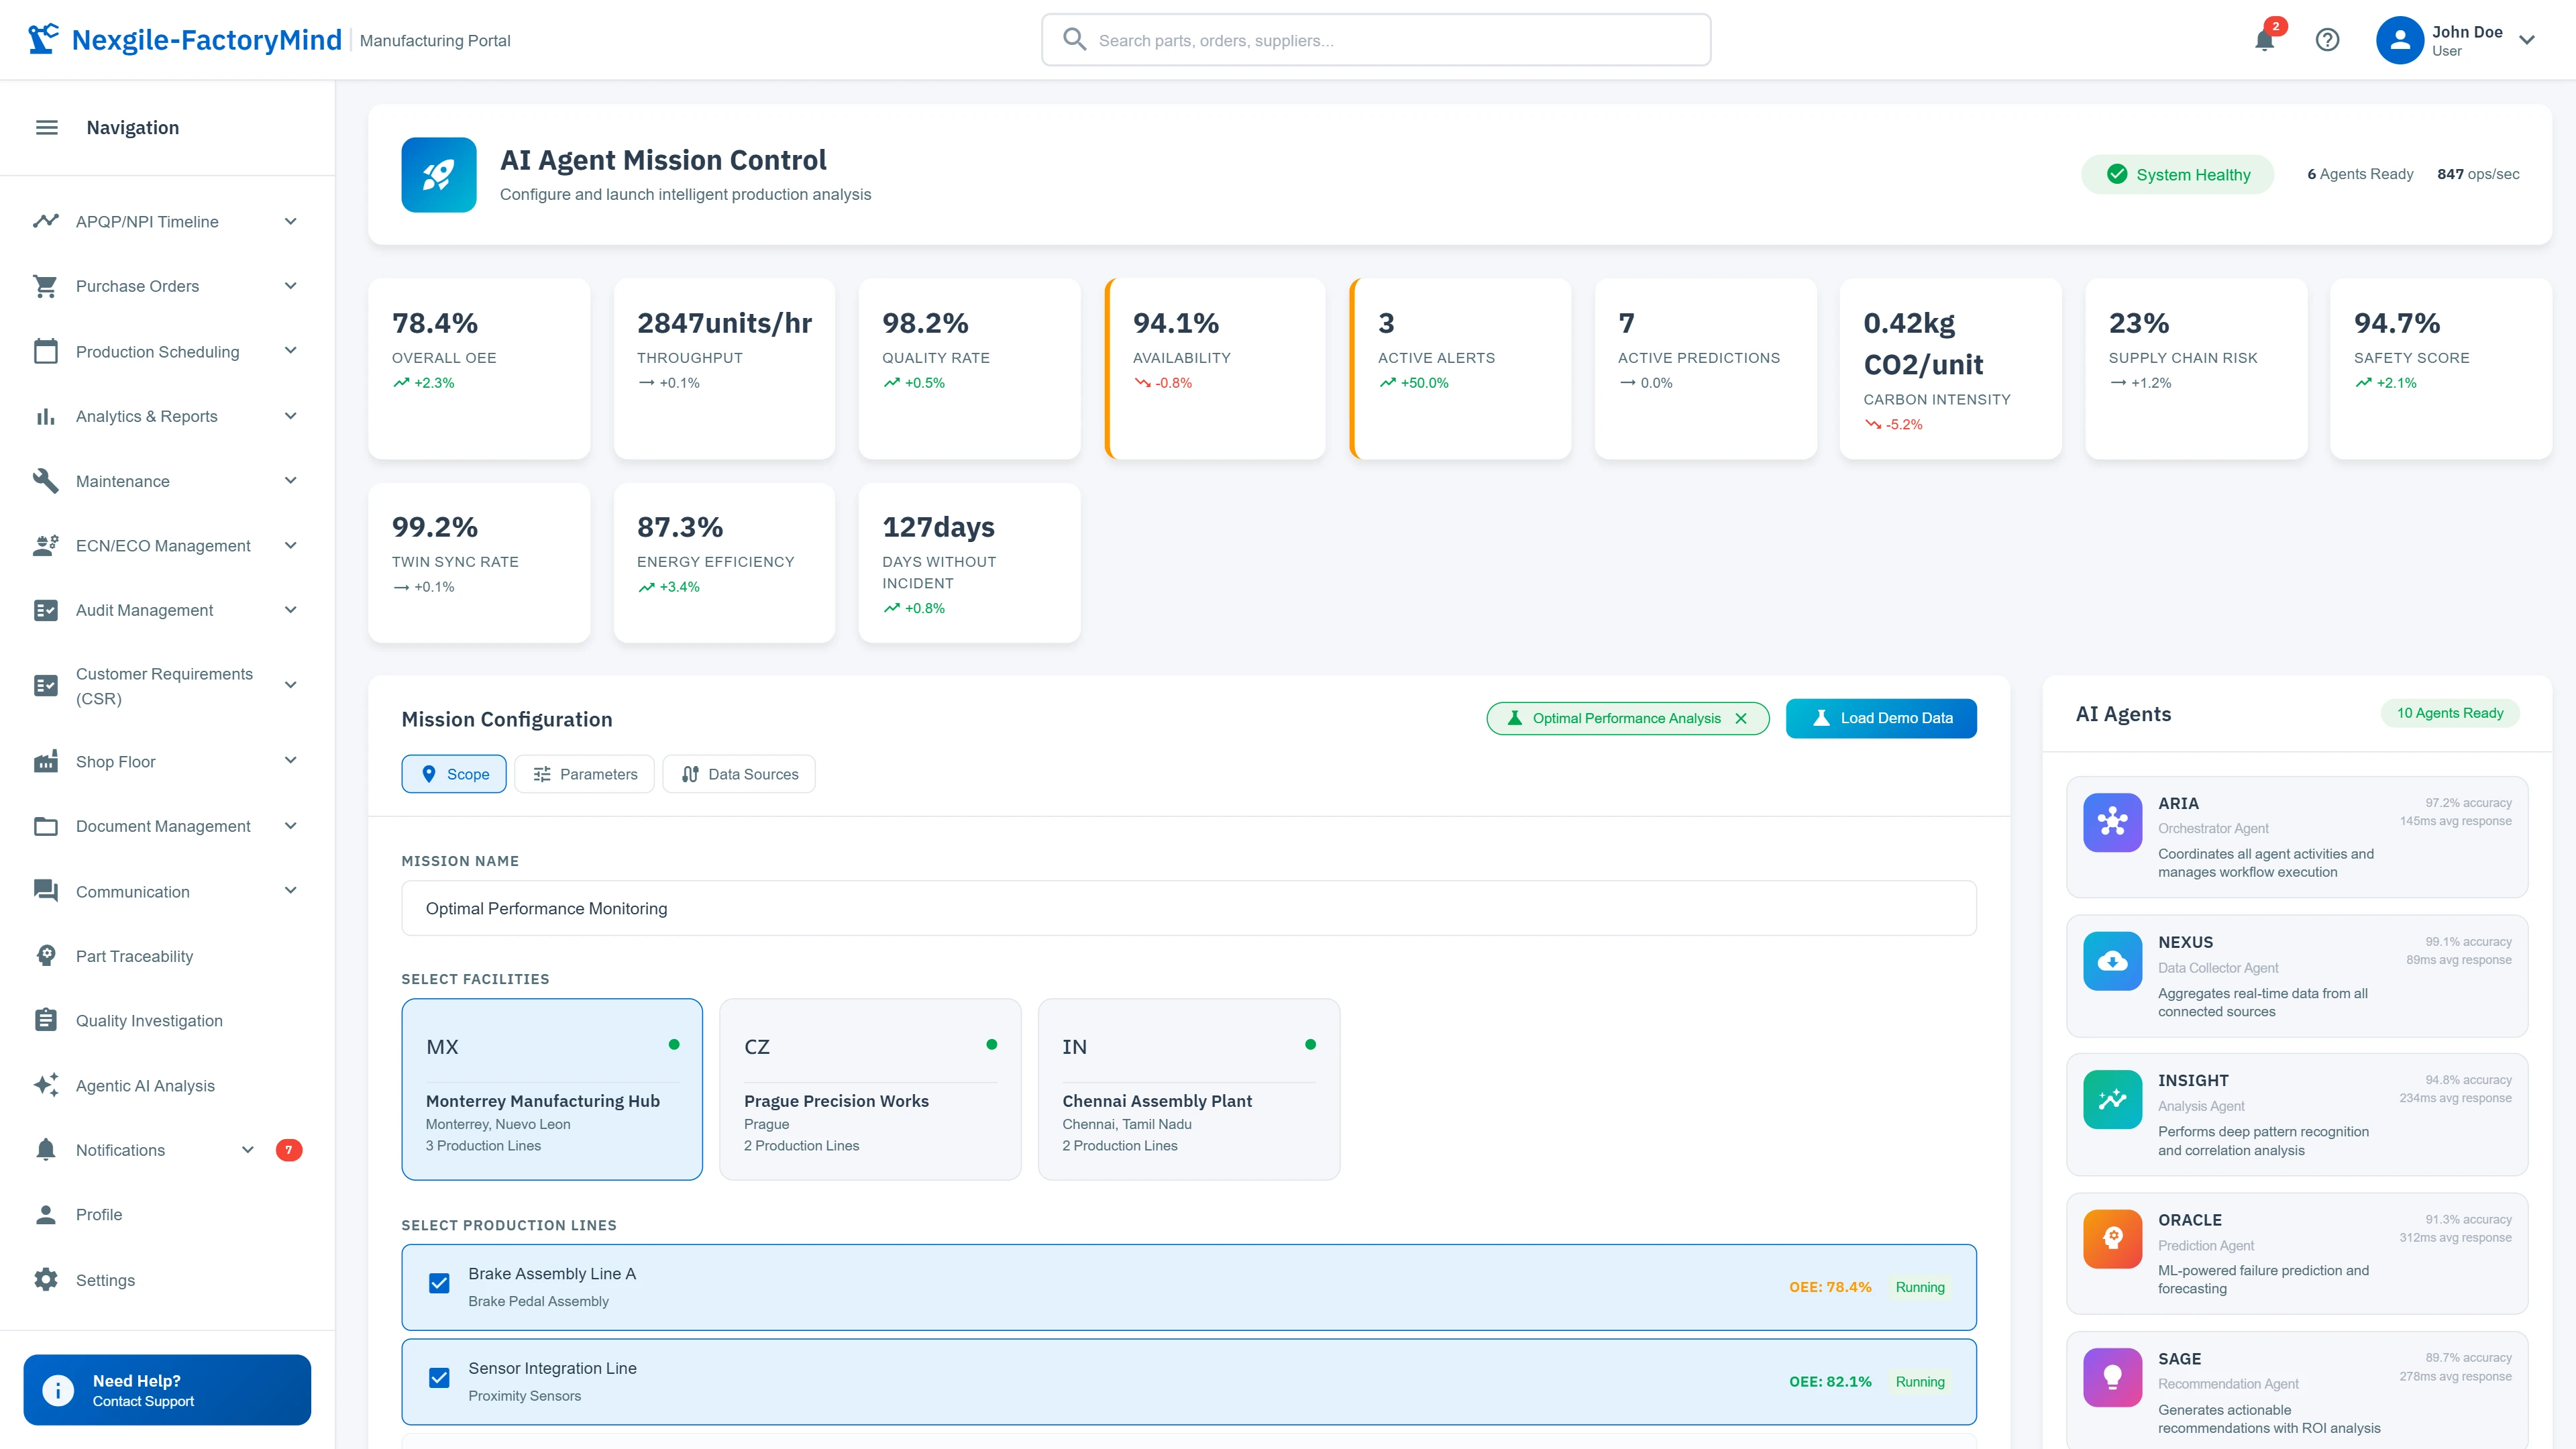This screenshot has height=1449, width=2576.
Task: Click the notification bell showing 2 alerts
Action: (2264, 40)
